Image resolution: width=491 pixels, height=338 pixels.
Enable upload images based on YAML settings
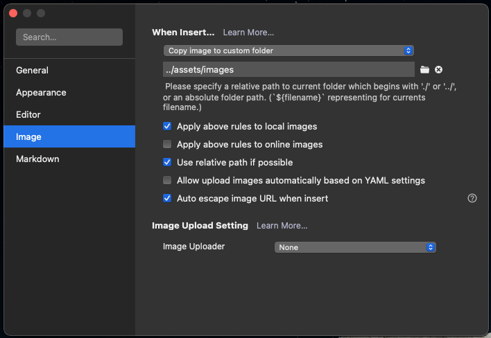pyautogui.click(x=167, y=181)
